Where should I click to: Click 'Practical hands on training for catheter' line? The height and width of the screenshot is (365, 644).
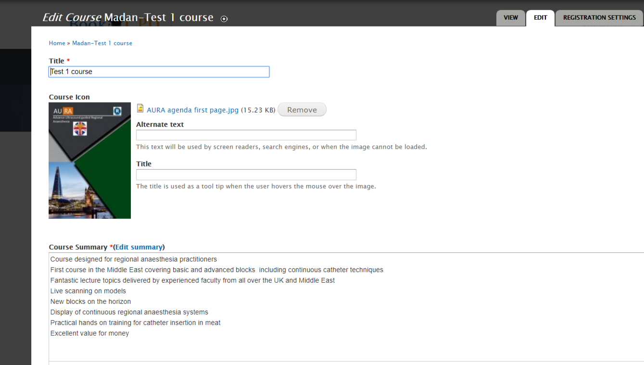click(136, 323)
